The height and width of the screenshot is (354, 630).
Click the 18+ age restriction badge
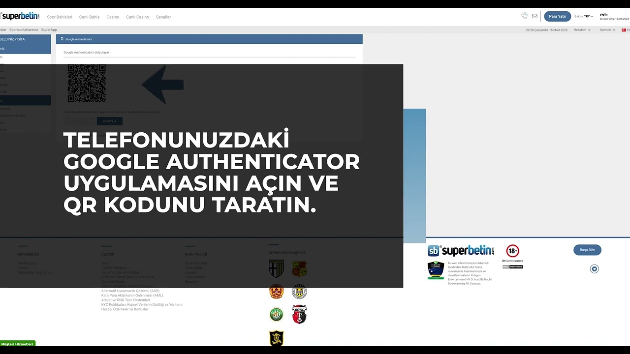click(512, 251)
